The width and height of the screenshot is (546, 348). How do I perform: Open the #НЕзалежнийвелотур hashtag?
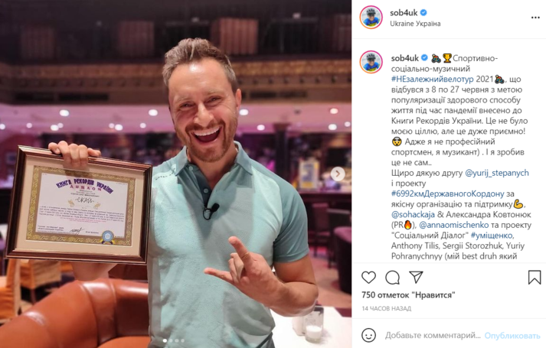[x=432, y=79]
